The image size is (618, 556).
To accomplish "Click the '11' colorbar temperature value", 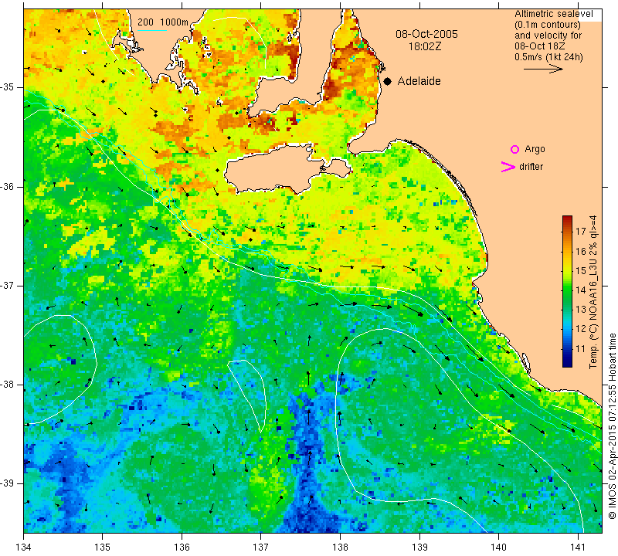I will pos(581,349).
